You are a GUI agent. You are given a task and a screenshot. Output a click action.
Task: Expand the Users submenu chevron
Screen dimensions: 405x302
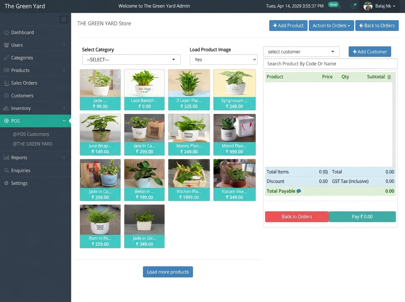click(x=64, y=45)
